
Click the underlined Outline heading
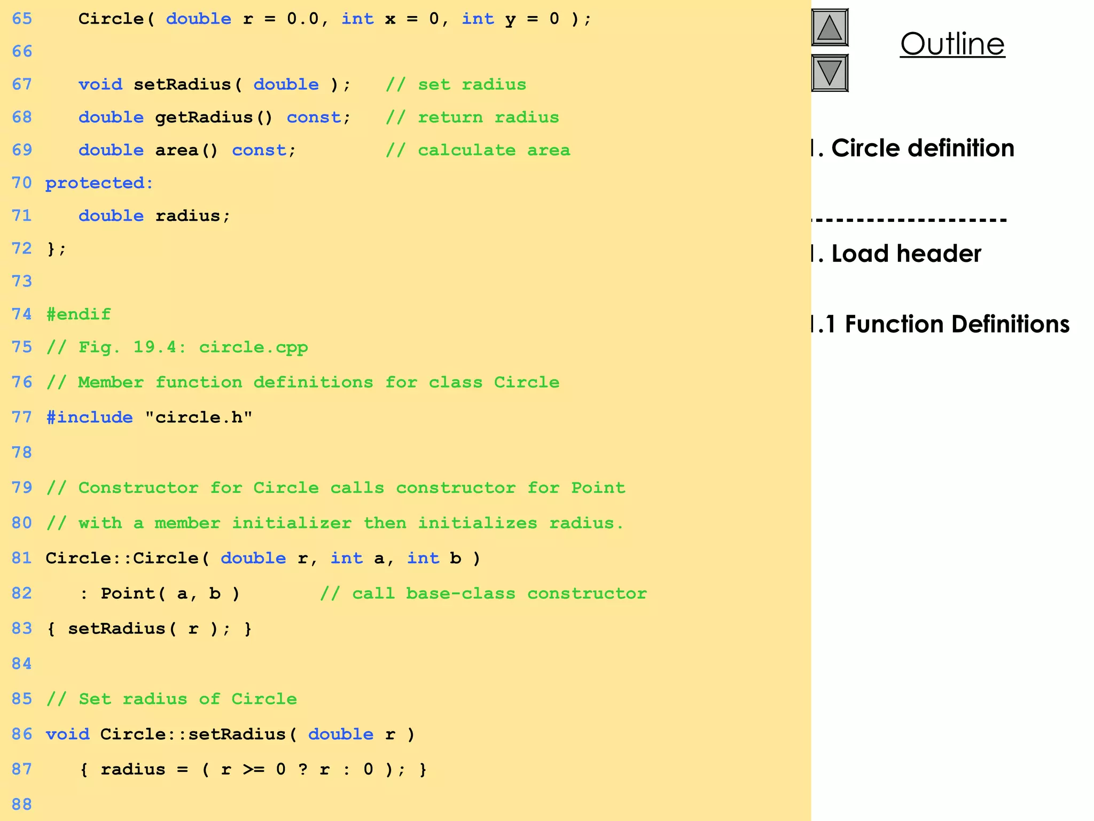click(952, 44)
